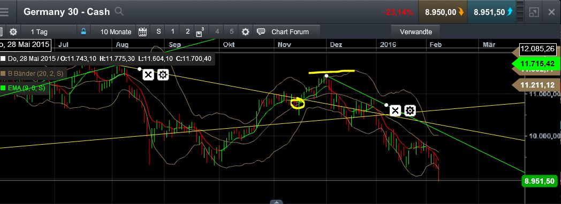Search instruments with the magnifier icon

pos(119,11)
